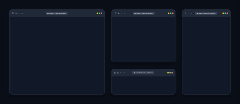Toggle the sidebar panel icon in the short lower middle window

click(x=115, y=73)
